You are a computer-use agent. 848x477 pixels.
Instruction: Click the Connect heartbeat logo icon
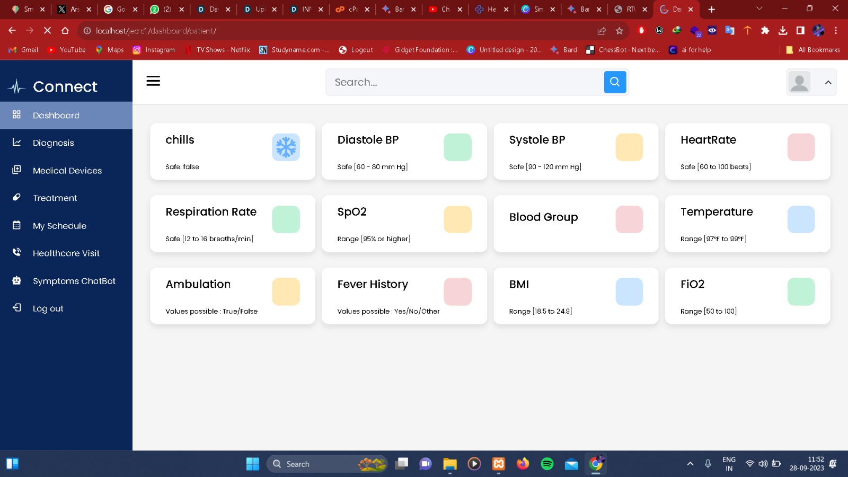[17, 86]
